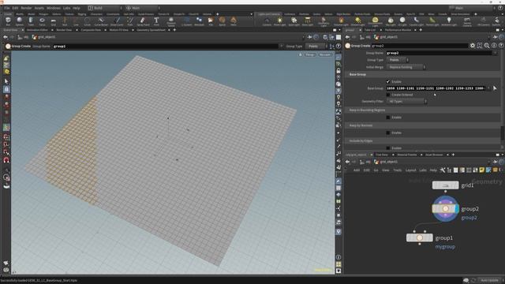Viewport: 505px width, 284px height.
Task: Click the parameter pane vertical scrollbar
Action: pyautogui.click(x=503, y=133)
